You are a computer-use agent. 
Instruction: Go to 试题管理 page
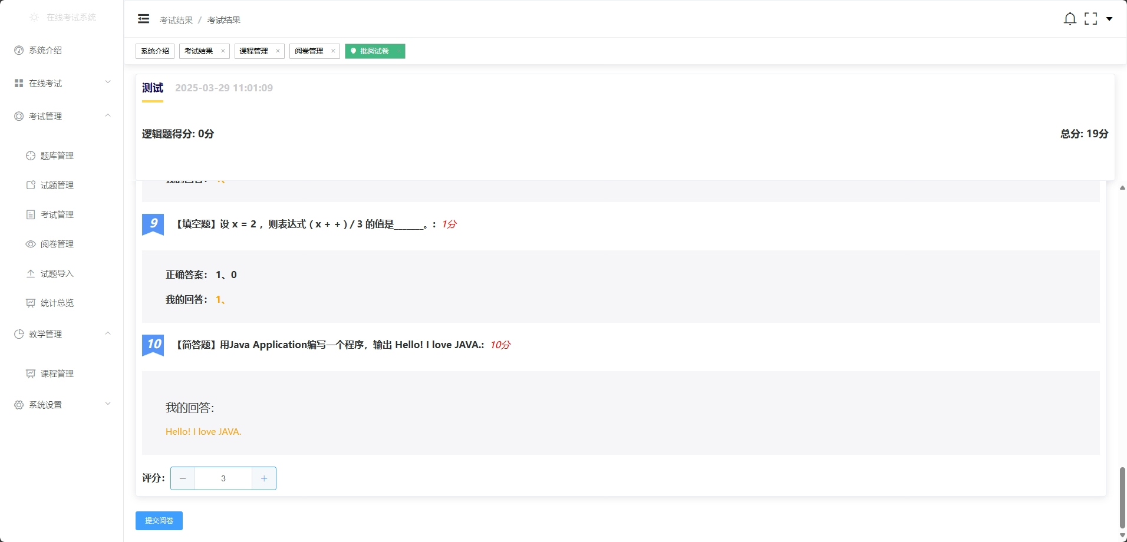(x=62, y=185)
